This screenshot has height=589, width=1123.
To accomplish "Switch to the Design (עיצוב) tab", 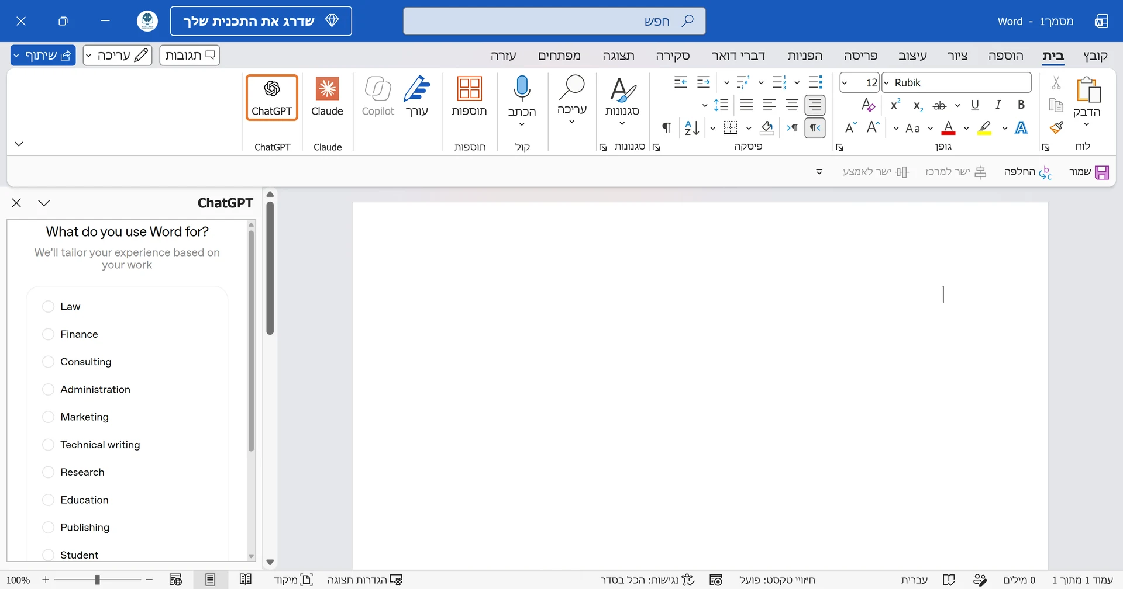I will [x=912, y=56].
